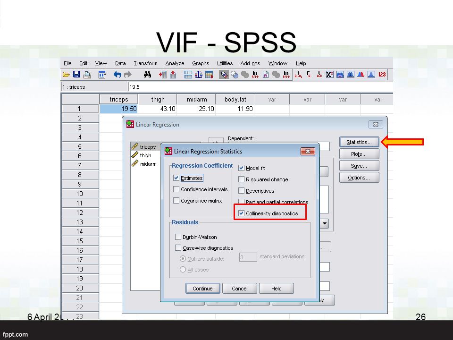Image resolution: width=453 pixels, height=340 pixels.
Task: Click the body.fat column header
Action: [235, 99]
